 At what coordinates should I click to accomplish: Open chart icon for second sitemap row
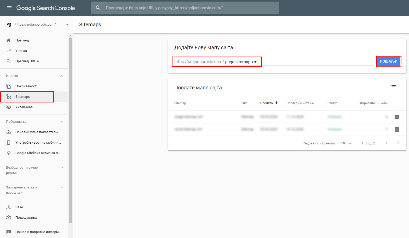pyautogui.click(x=397, y=130)
